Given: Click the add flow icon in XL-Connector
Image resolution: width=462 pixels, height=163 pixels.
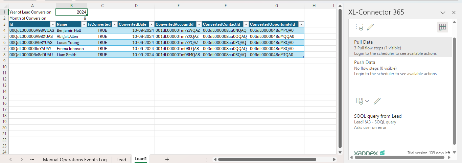Looking at the screenshot, I should click(360, 27).
